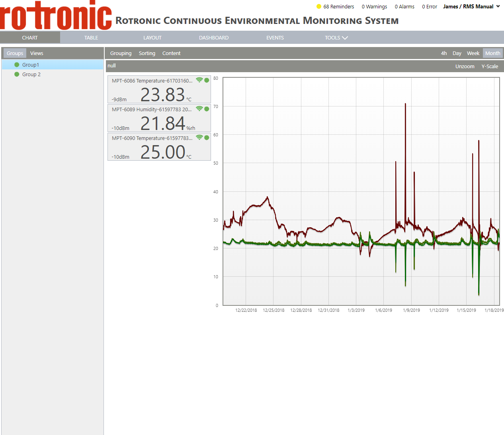Set chart range to Day
Viewport: 504px width, 435px height.
[x=457, y=53]
